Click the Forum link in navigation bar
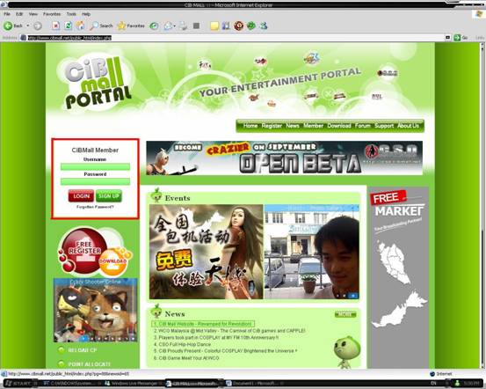The height and width of the screenshot is (389, 486). [x=362, y=126]
